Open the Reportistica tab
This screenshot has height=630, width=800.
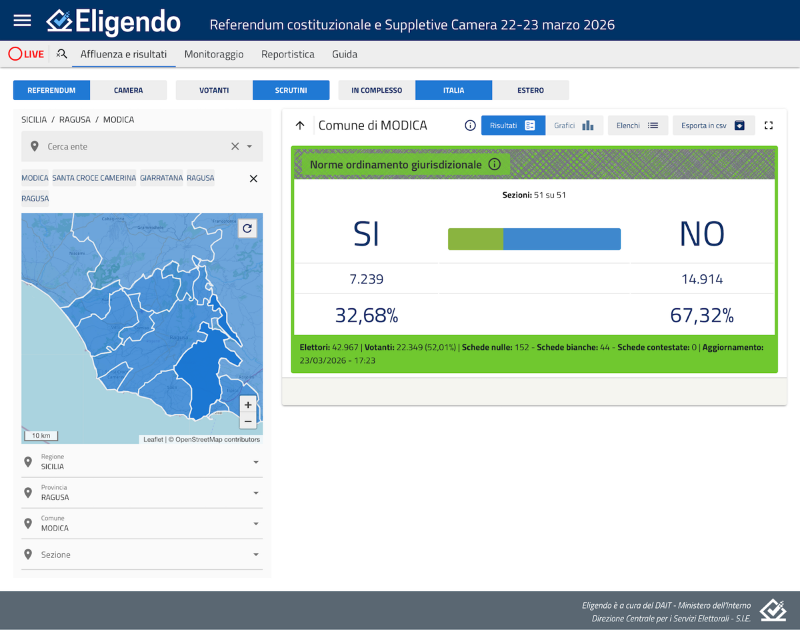pos(288,54)
